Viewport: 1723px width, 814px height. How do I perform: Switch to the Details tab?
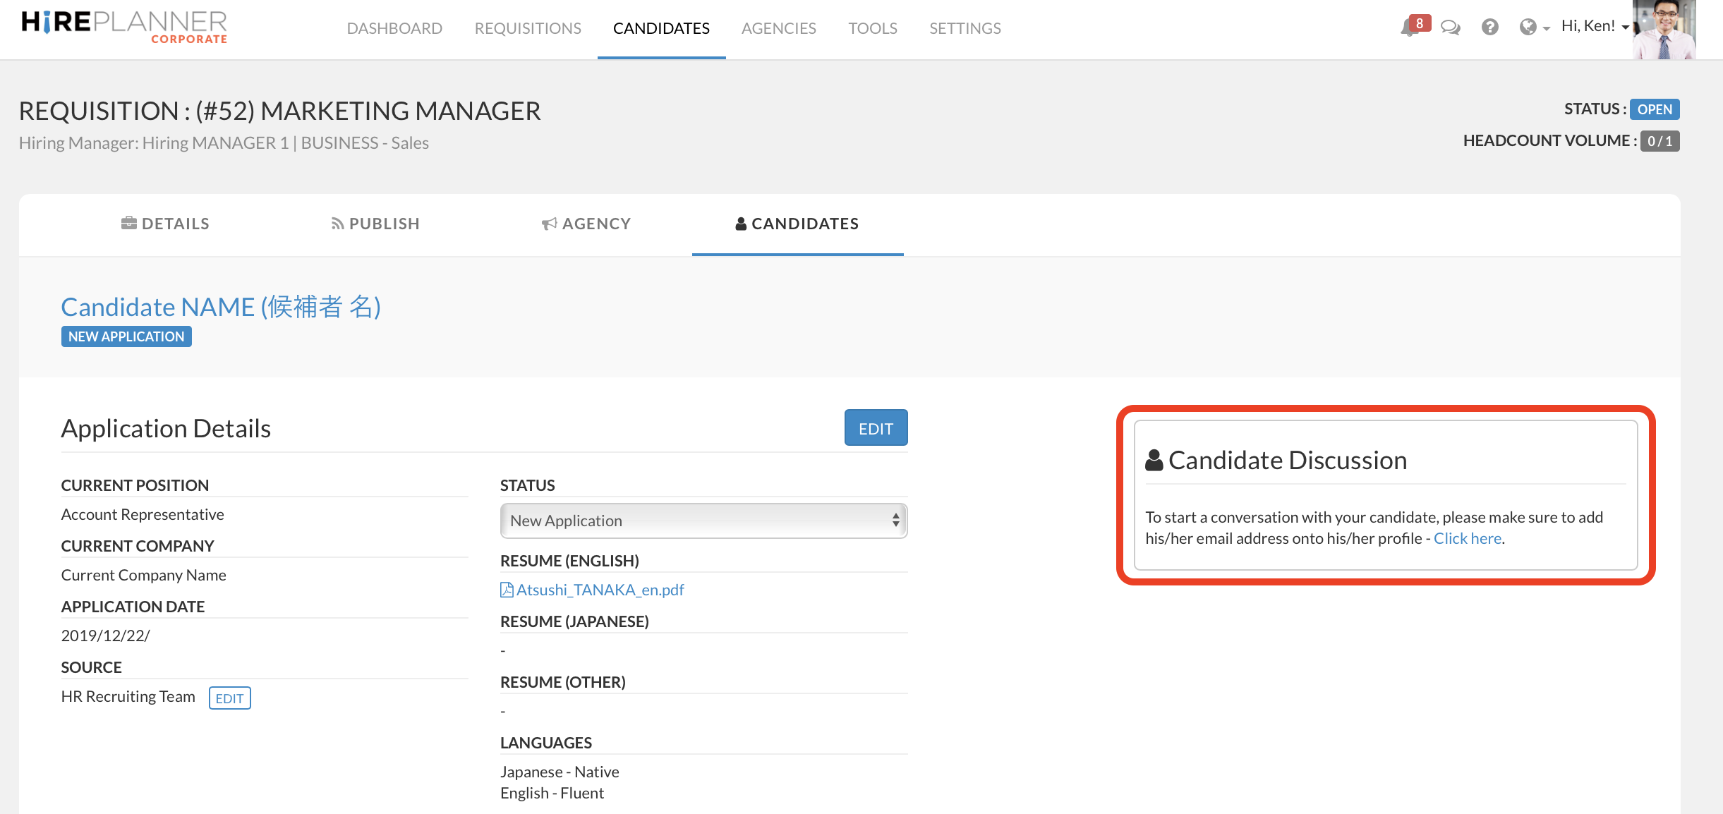point(165,224)
